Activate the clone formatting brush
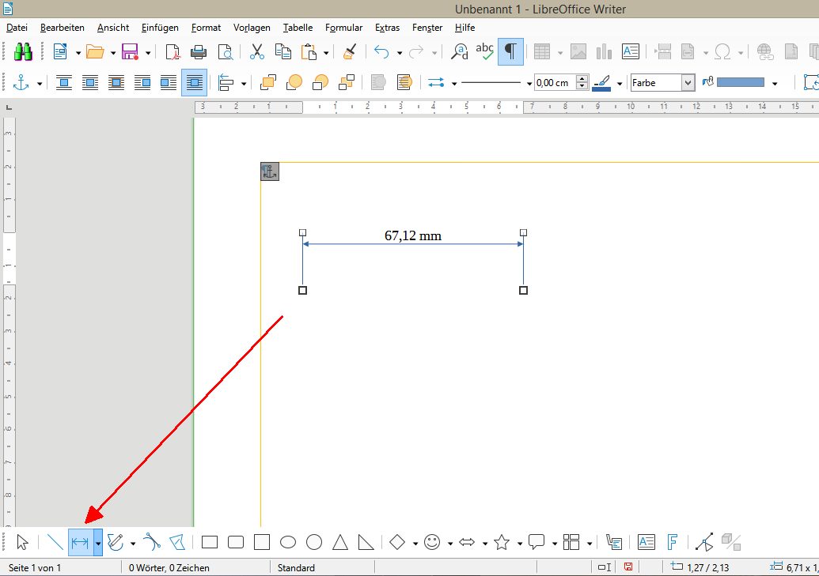819x576 pixels. click(350, 51)
